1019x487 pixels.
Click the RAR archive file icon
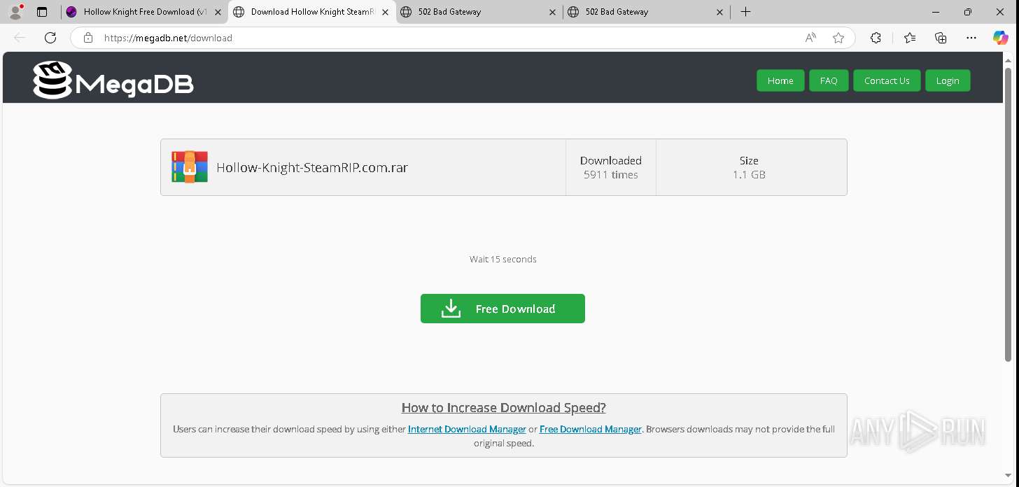pyautogui.click(x=190, y=167)
